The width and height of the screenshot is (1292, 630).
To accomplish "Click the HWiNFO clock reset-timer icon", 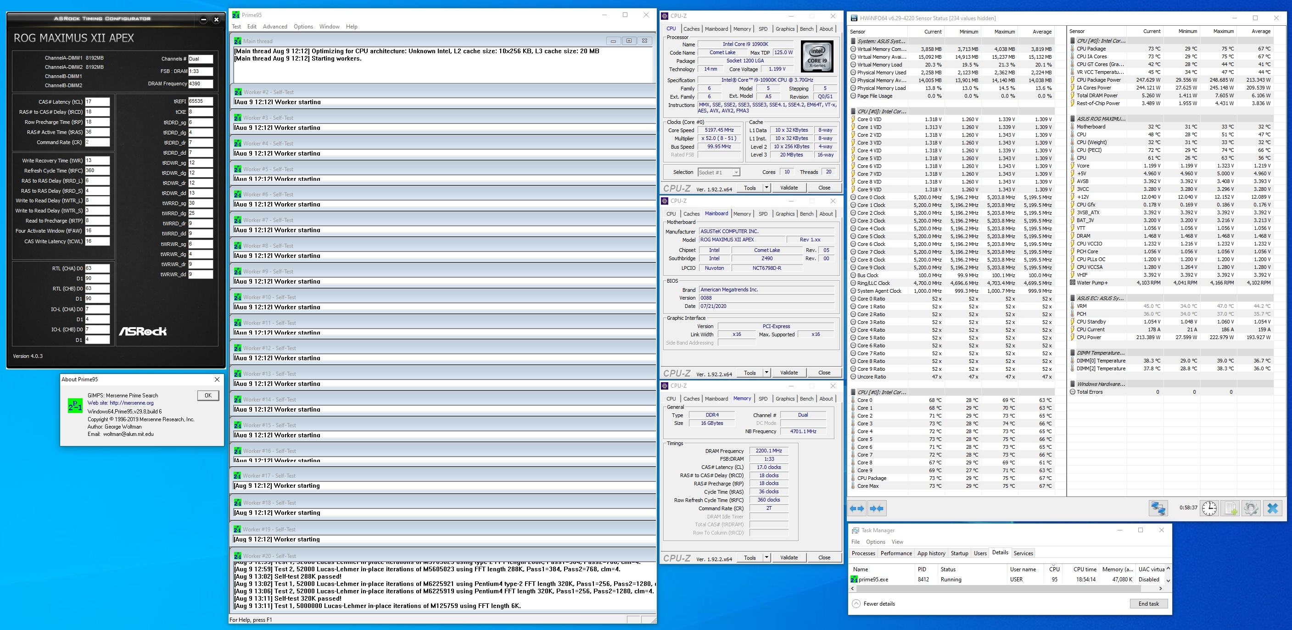I will (1209, 508).
